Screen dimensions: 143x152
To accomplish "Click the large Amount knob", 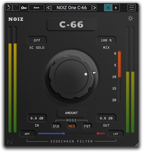I will [x=71, y=77].
